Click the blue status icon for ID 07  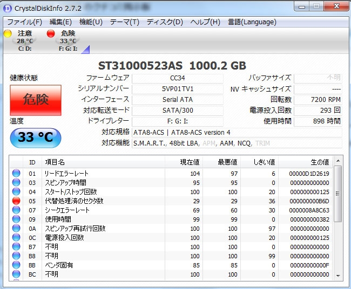pos(16,210)
